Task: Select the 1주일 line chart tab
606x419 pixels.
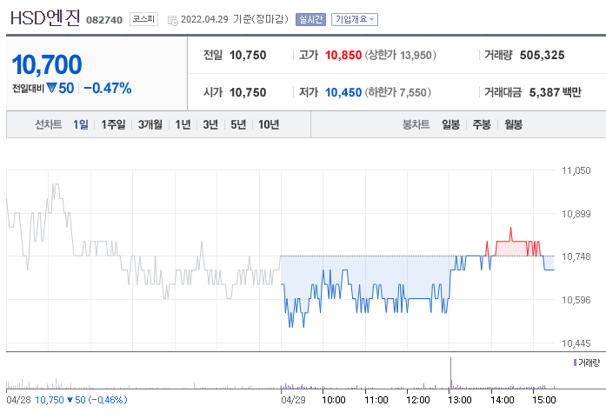Action: pyautogui.click(x=113, y=124)
